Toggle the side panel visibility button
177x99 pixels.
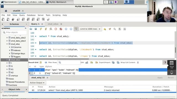click(x=165, y=62)
